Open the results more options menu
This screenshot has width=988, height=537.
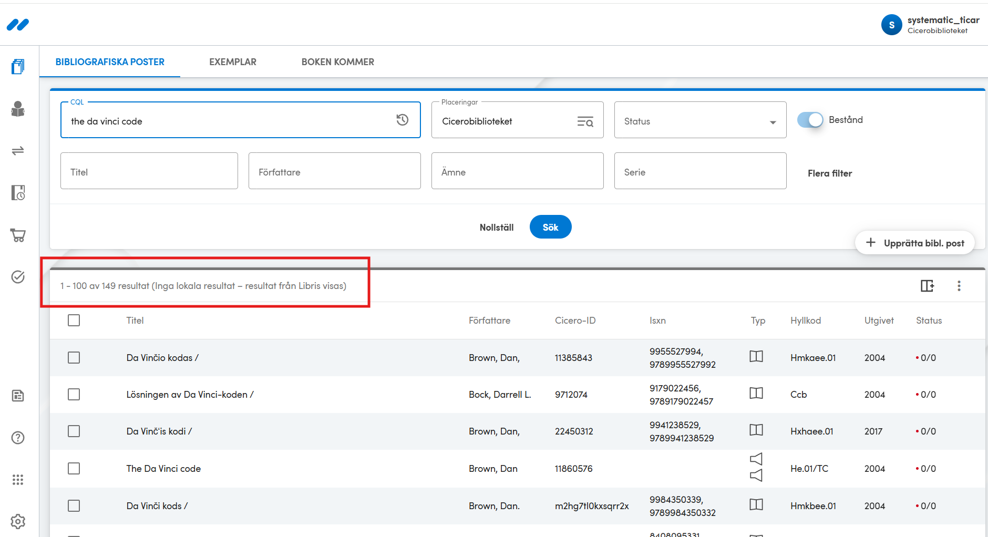[x=959, y=286]
